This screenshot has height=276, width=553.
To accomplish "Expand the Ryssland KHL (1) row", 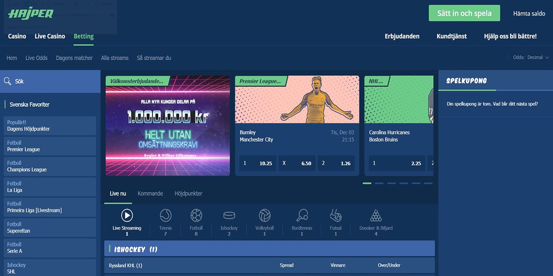I will coord(269,265).
